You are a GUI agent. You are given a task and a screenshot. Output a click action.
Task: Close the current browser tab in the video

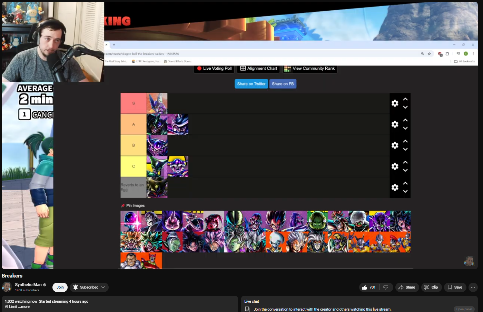pyautogui.click(x=107, y=45)
